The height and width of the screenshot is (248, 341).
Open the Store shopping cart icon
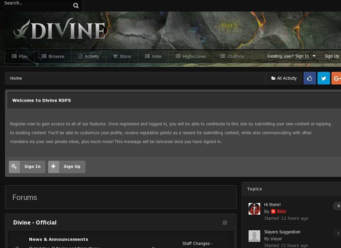click(x=115, y=56)
